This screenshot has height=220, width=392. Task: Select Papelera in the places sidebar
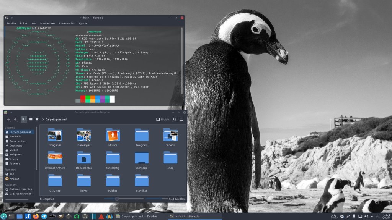click(15, 163)
